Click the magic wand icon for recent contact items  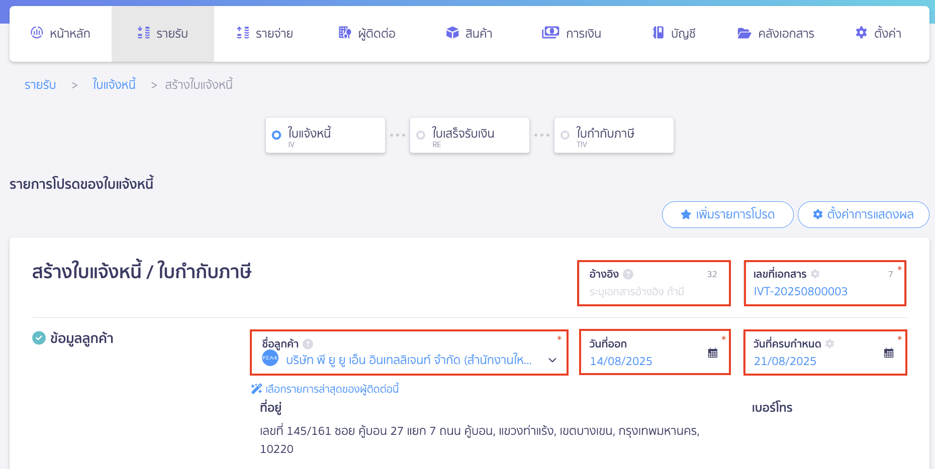[255, 388]
